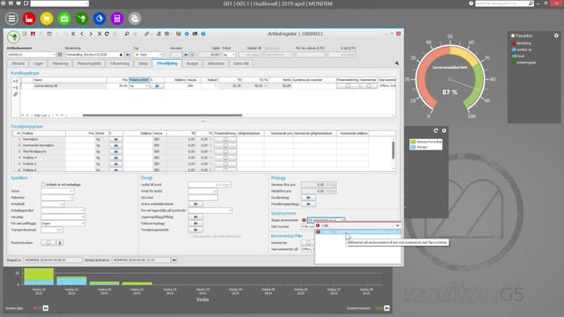This screenshot has height=317, width=564.
Task: Expand the Typ dropdown
Action: tap(160, 55)
